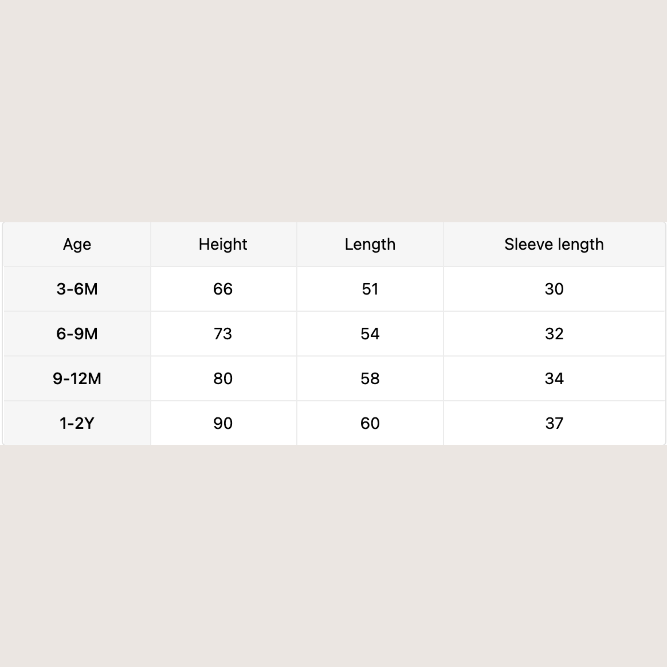The width and height of the screenshot is (667, 667).
Task: Click height value 80 for 9-12M
Action: [223, 379]
